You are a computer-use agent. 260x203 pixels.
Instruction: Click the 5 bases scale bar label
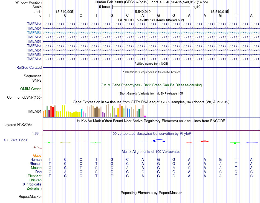(x=105, y=7)
